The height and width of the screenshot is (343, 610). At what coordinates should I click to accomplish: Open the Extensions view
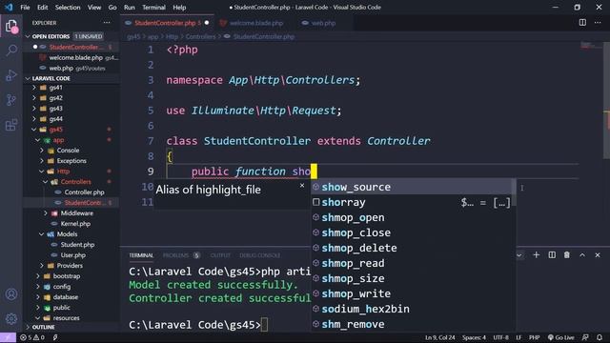point(11,125)
